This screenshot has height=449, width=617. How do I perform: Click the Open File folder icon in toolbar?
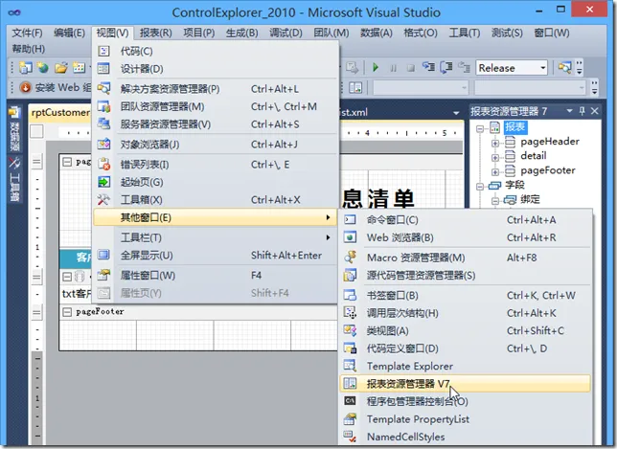coord(60,68)
